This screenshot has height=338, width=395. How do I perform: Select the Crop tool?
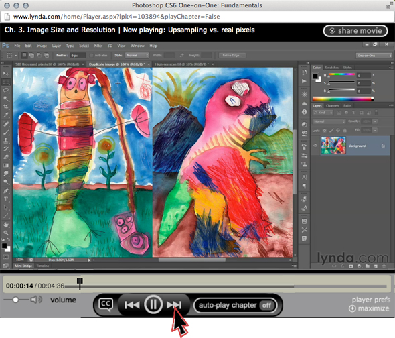tap(6, 107)
